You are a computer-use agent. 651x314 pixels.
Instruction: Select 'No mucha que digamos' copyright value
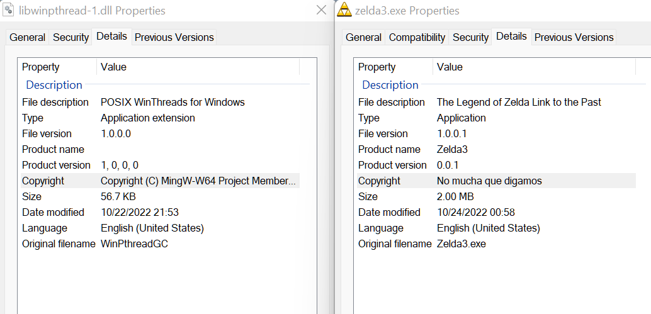pyautogui.click(x=489, y=181)
